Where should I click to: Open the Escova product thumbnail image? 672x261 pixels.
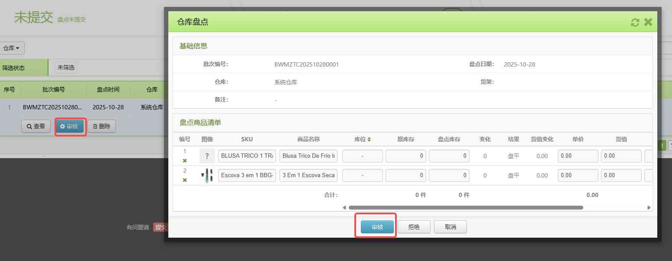[x=207, y=175]
